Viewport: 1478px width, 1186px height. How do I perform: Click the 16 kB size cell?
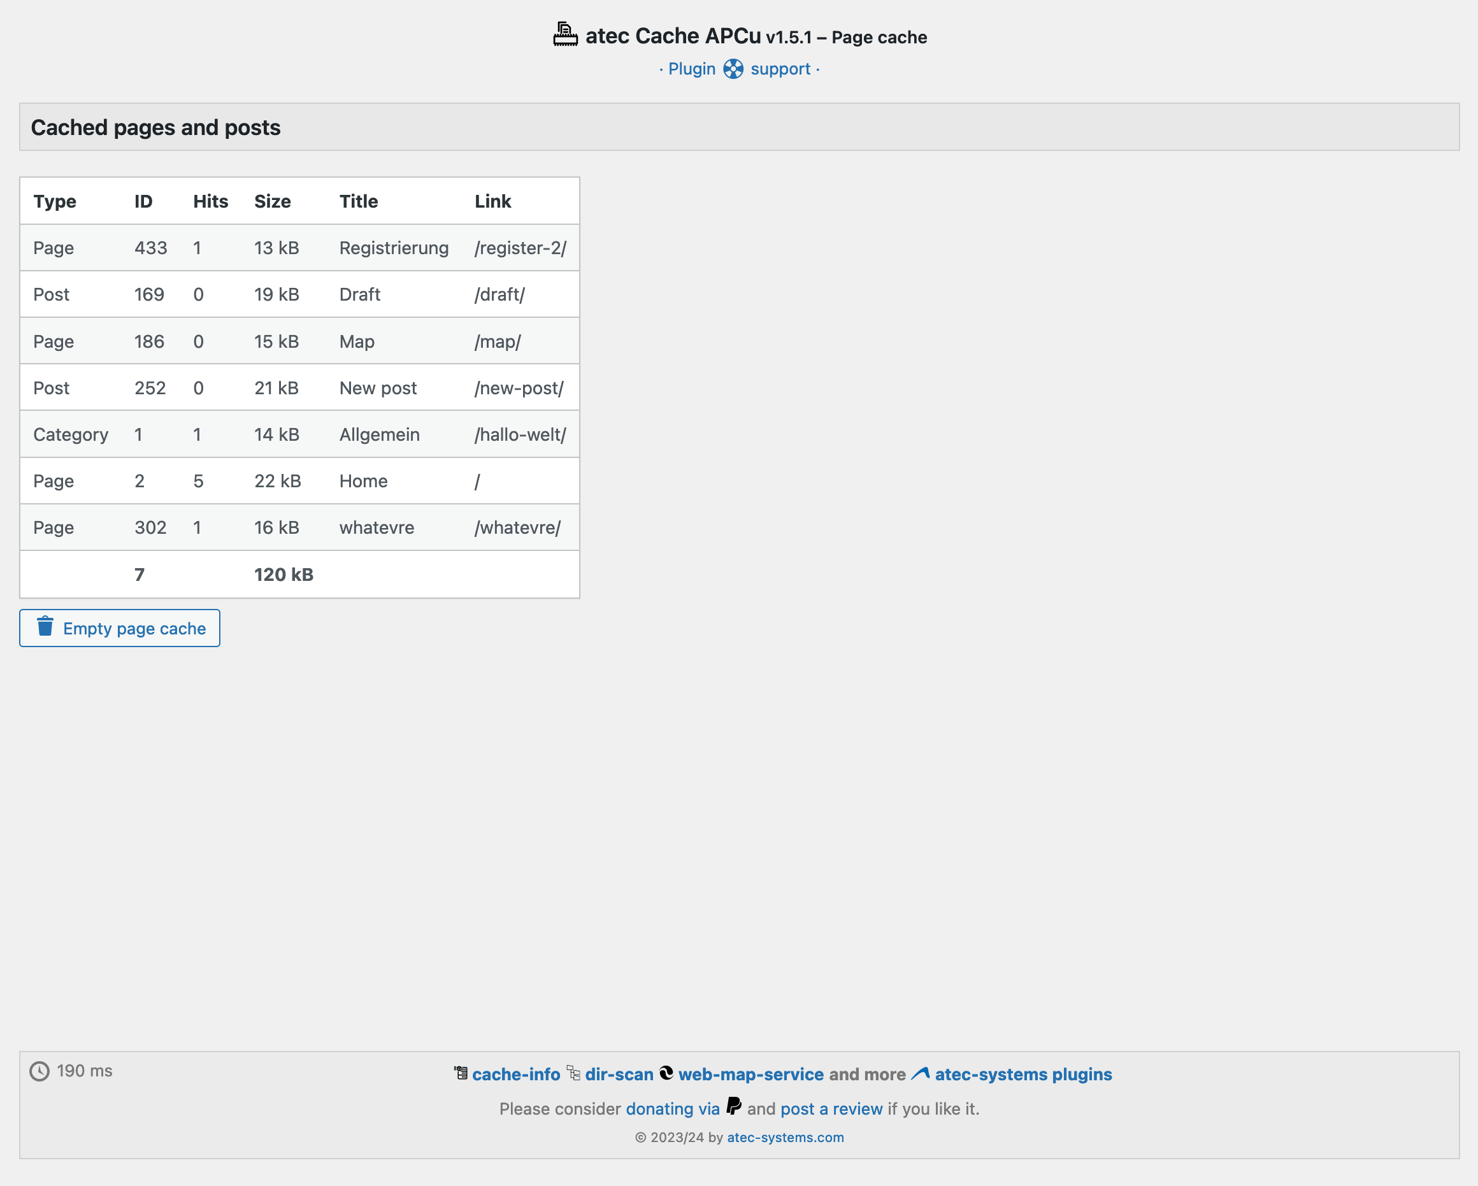click(x=277, y=528)
